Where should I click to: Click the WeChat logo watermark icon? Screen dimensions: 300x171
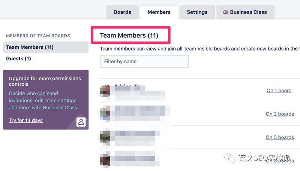tap(230, 158)
